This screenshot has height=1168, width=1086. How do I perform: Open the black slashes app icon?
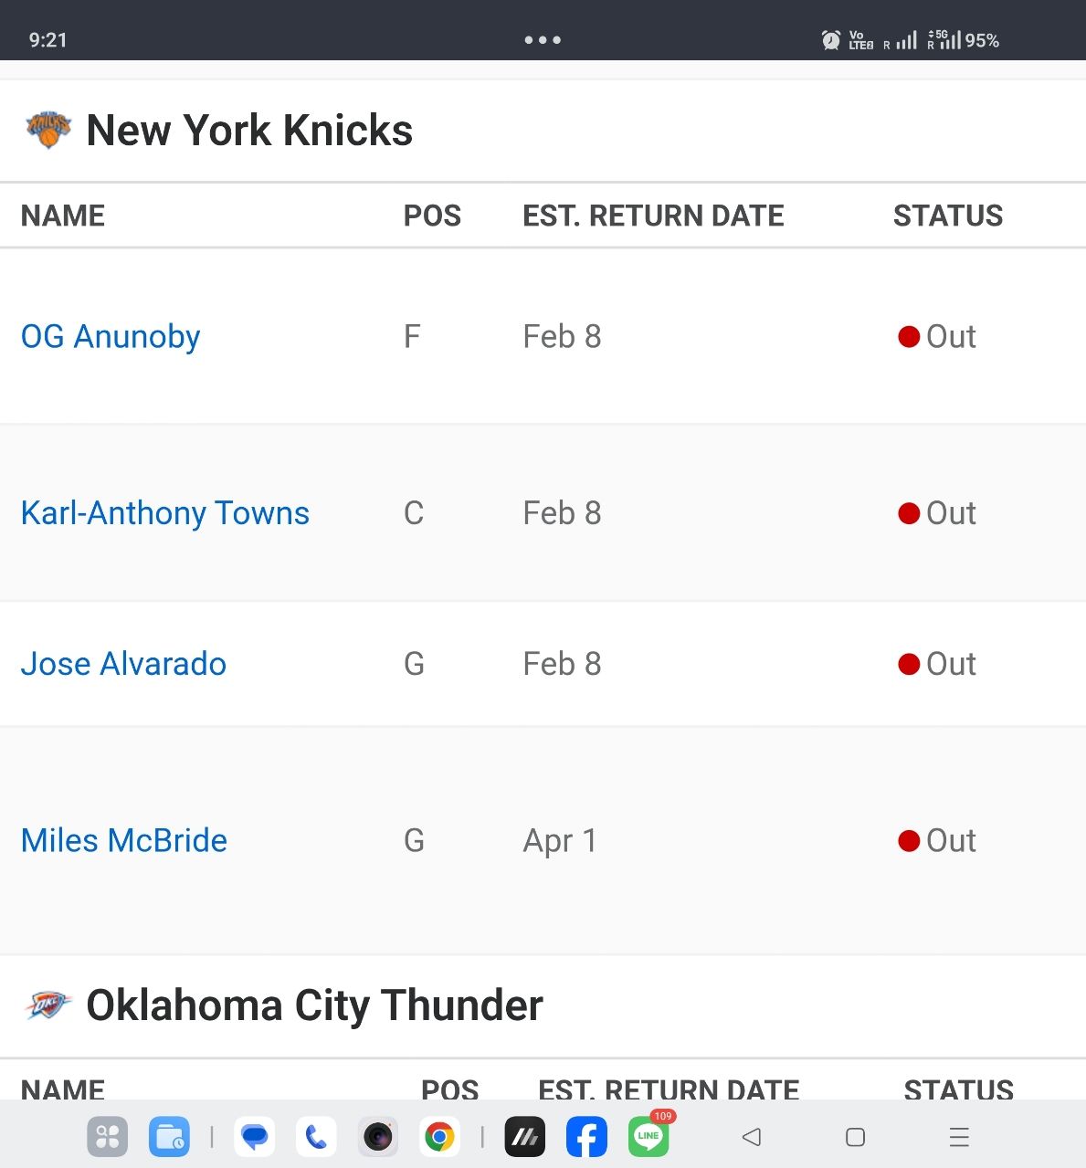[525, 1137]
